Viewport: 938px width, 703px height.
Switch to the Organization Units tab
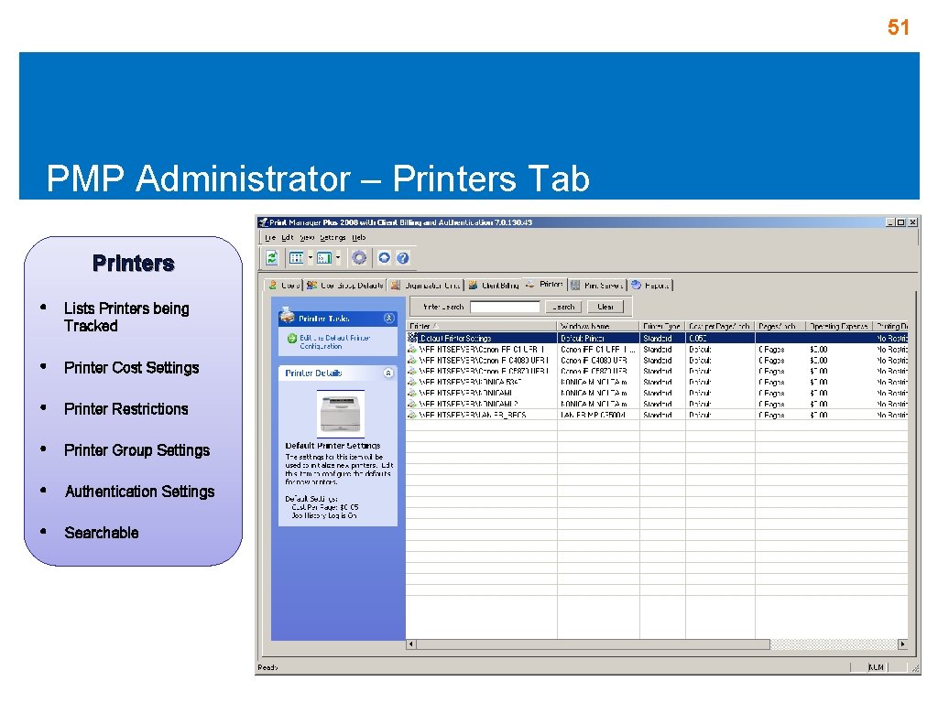click(x=425, y=286)
